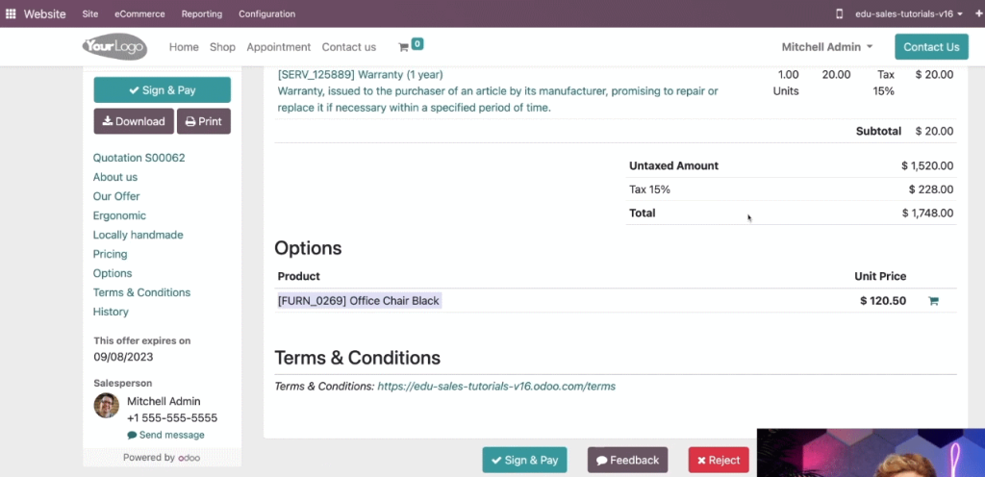
Task: Open the Configuration menu
Action: [x=267, y=13]
